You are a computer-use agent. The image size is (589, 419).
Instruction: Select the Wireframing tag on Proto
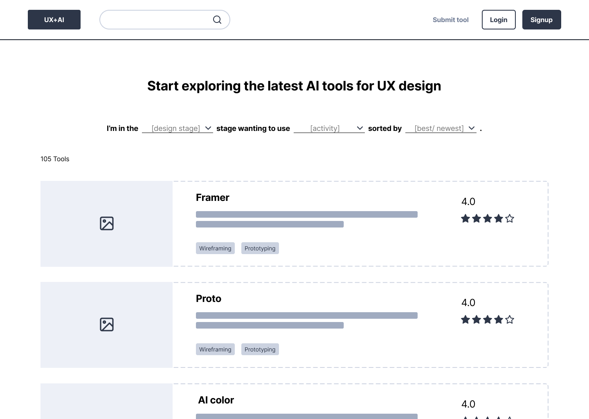coord(215,349)
